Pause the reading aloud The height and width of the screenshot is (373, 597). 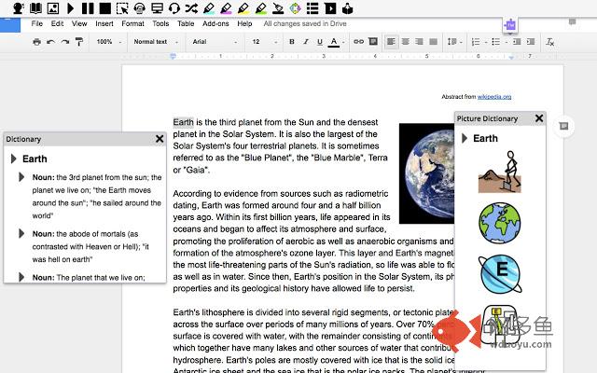click(x=88, y=8)
